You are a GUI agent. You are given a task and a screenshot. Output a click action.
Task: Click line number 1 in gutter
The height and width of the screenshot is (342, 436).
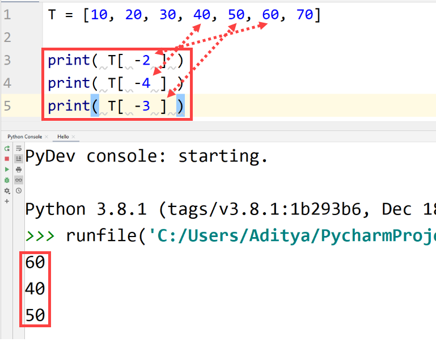coord(7,14)
